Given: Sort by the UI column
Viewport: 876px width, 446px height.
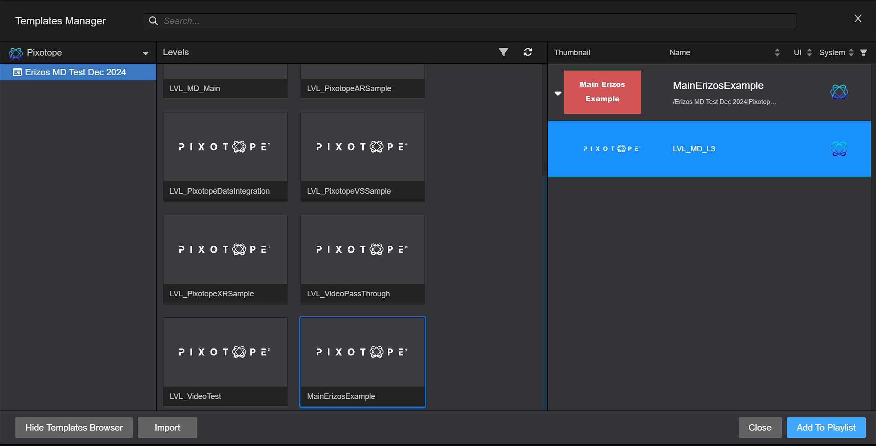Looking at the screenshot, I should click(809, 53).
